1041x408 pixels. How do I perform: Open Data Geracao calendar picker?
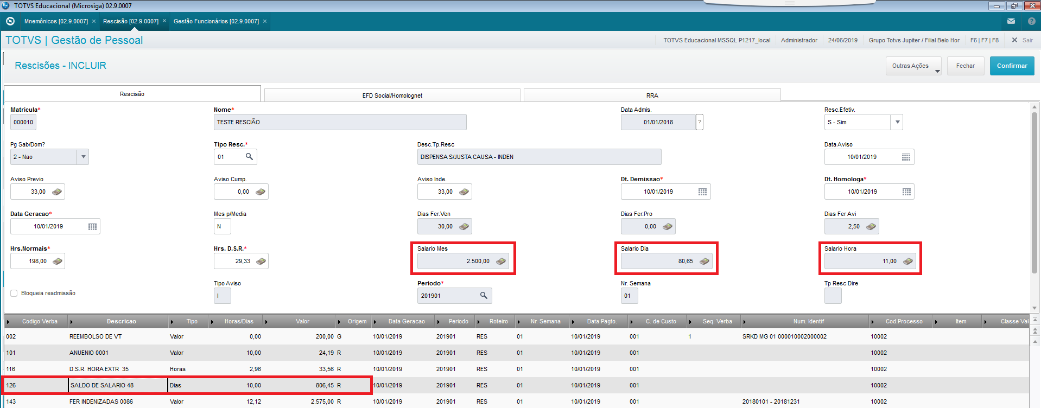(x=92, y=226)
